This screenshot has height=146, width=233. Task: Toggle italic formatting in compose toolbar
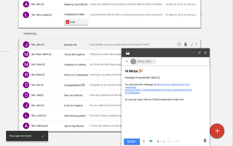[x=161, y=141]
